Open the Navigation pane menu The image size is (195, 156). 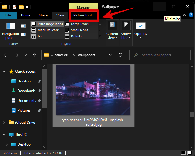click(x=10, y=32)
